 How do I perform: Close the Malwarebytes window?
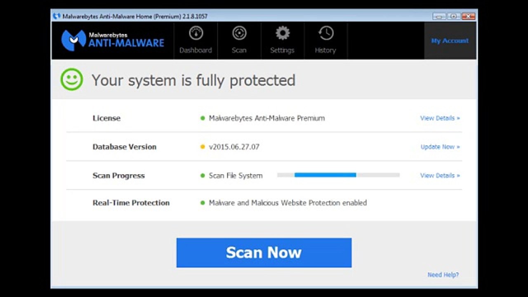pyautogui.click(x=468, y=16)
